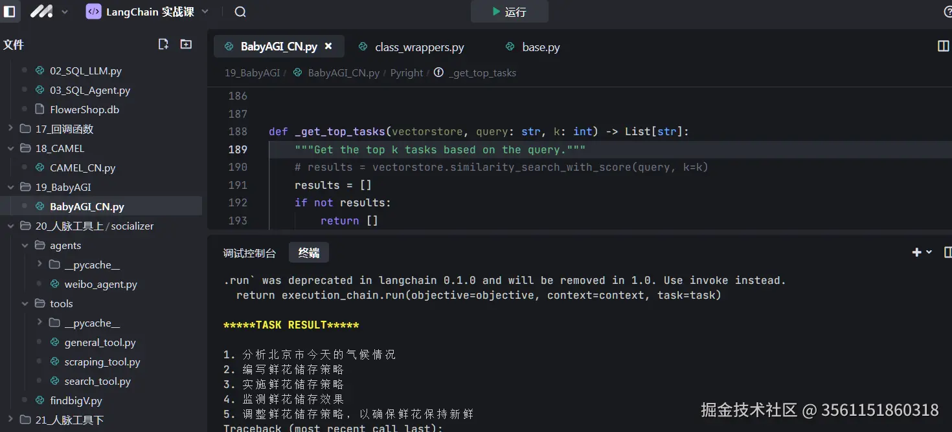This screenshot has width=952, height=432.
Task: Expand the __pycache__ folder under tools
Action: coord(40,322)
